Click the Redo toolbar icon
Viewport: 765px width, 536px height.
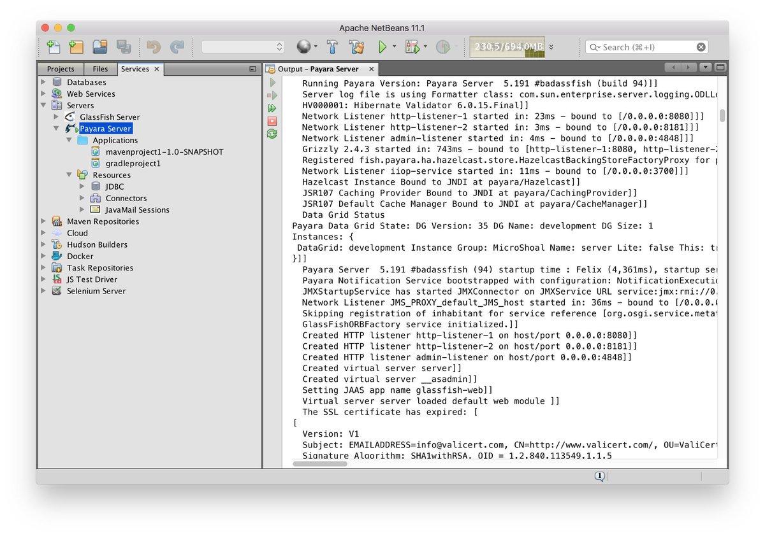pyautogui.click(x=177, y=46)
